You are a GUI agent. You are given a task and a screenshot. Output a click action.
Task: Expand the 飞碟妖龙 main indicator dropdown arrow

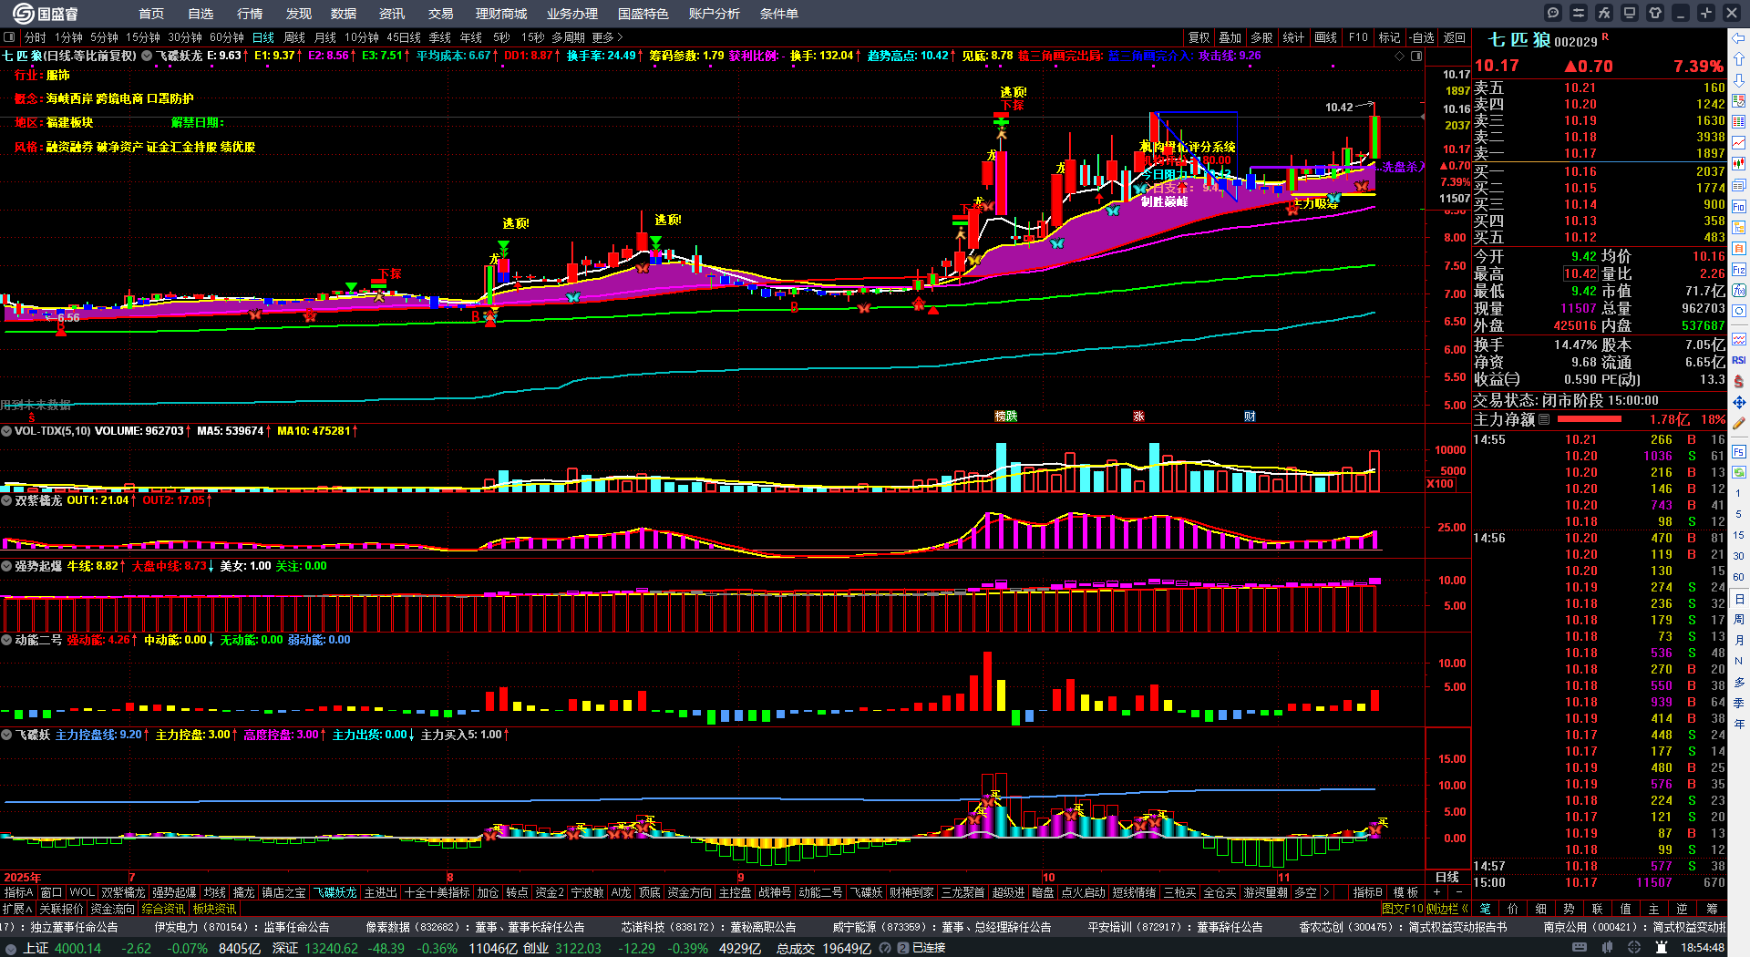[147, 57]
